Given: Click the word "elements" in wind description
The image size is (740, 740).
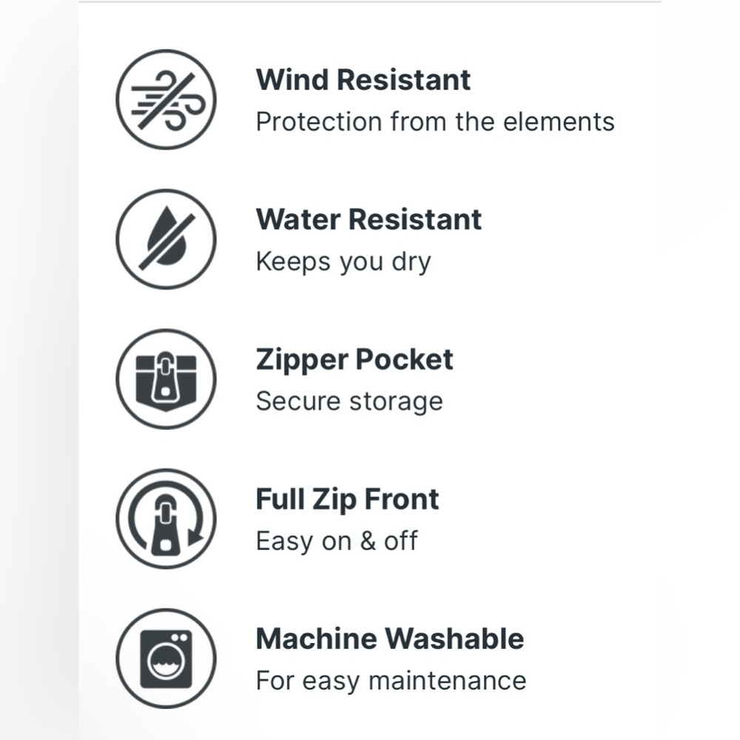Looking at the screenshot, I should pos(559,121).
